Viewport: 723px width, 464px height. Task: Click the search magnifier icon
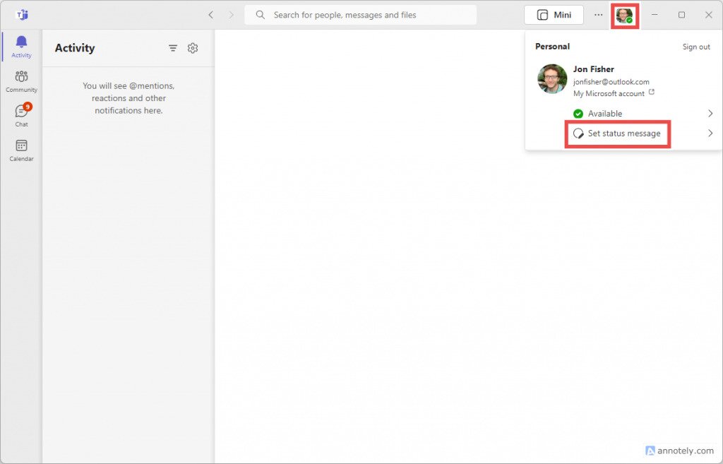click(x=260, y=14)
